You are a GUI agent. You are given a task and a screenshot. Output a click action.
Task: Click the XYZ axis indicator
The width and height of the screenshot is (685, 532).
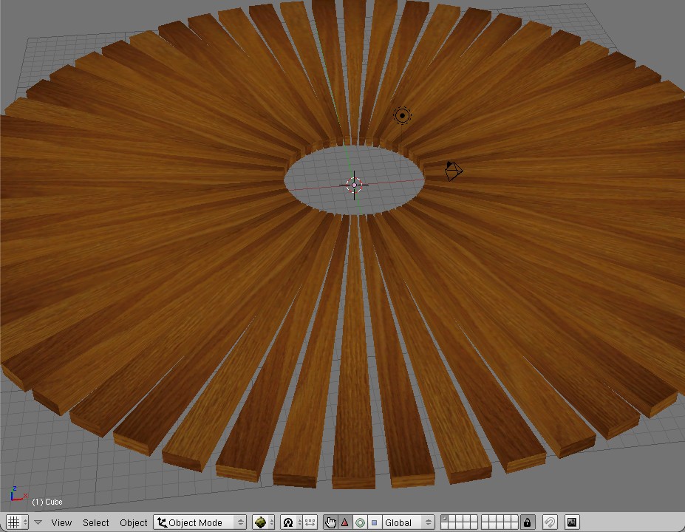[x=18, y=494]
